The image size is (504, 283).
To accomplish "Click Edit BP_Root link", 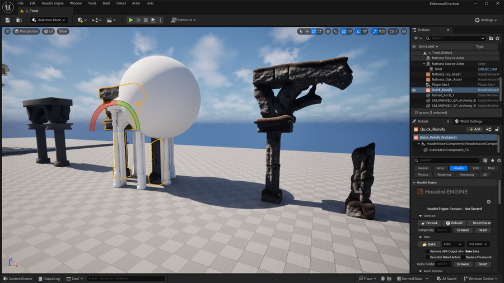I will [487, 69].
